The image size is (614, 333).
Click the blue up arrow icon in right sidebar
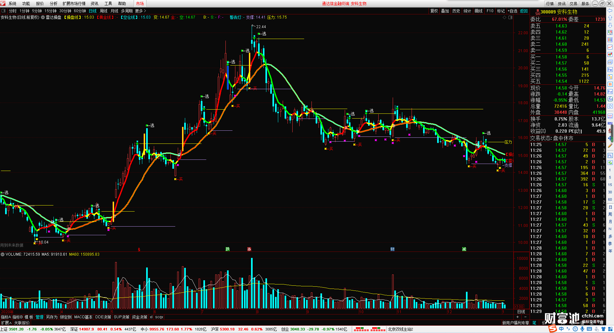point(610,18)
